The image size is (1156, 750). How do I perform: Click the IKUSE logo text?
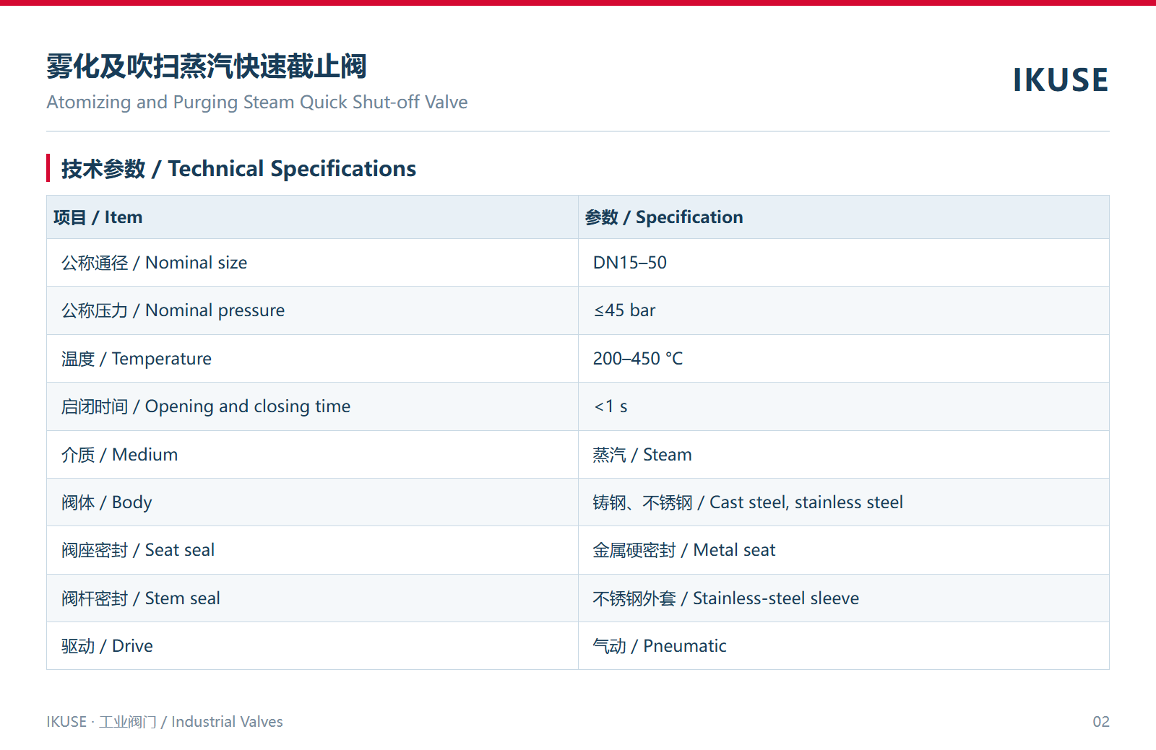[1060, 80]
